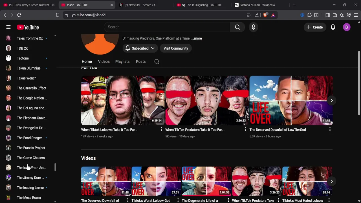This screenshot has width=361, height=203.
Task: Play the 27:51 Tiktok's Worst Lolcow thumbnail
Action: point(156,181)
